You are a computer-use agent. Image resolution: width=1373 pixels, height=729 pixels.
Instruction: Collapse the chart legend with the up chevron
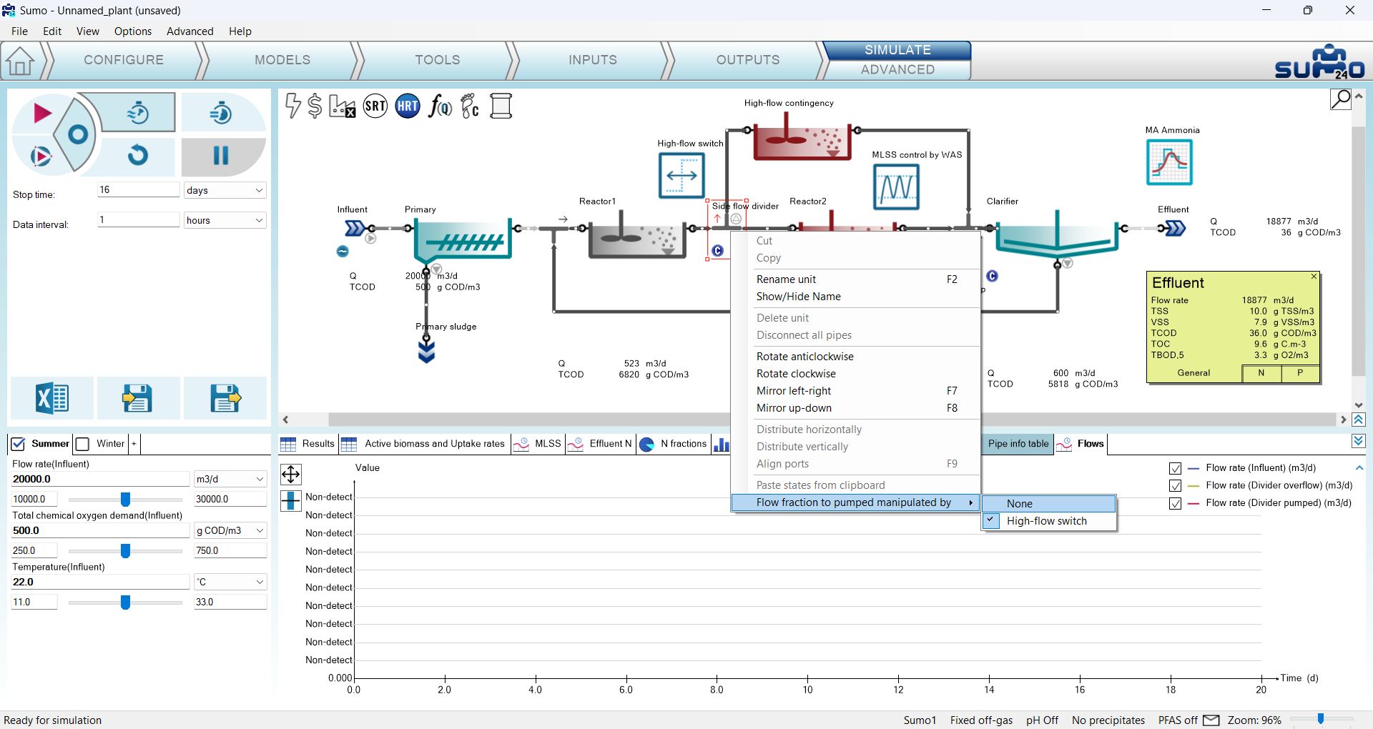tap(1359, 467)
